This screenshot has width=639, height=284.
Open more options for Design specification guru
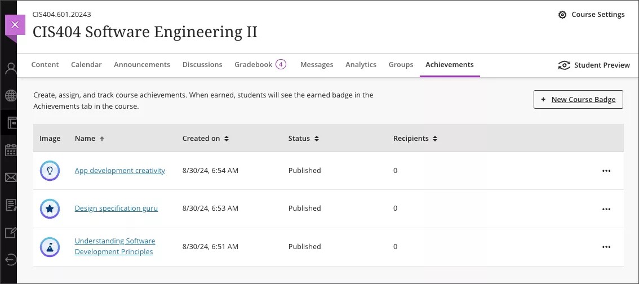[606, 208]
